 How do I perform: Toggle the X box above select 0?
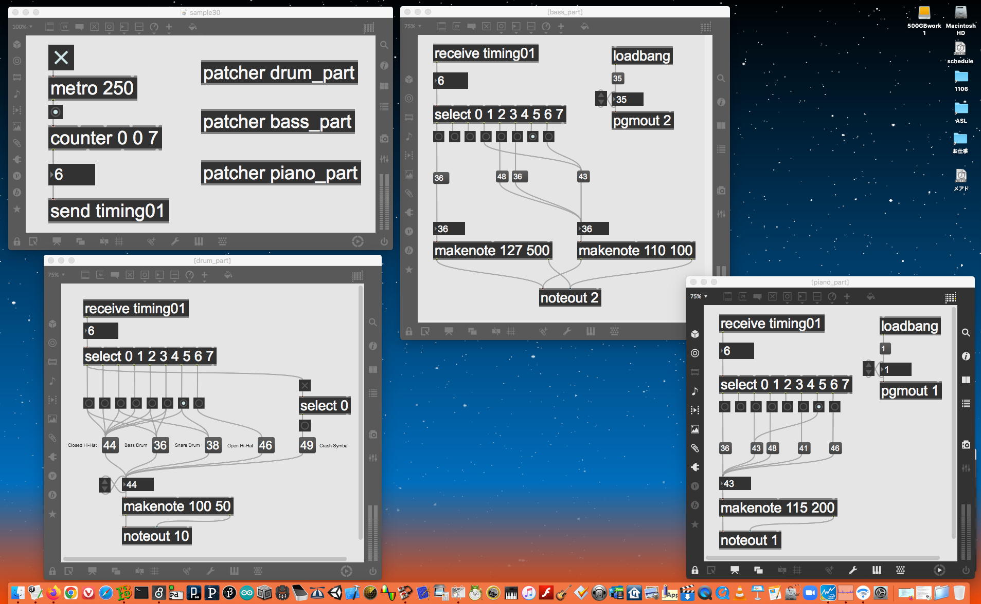(x=305, y=386)
